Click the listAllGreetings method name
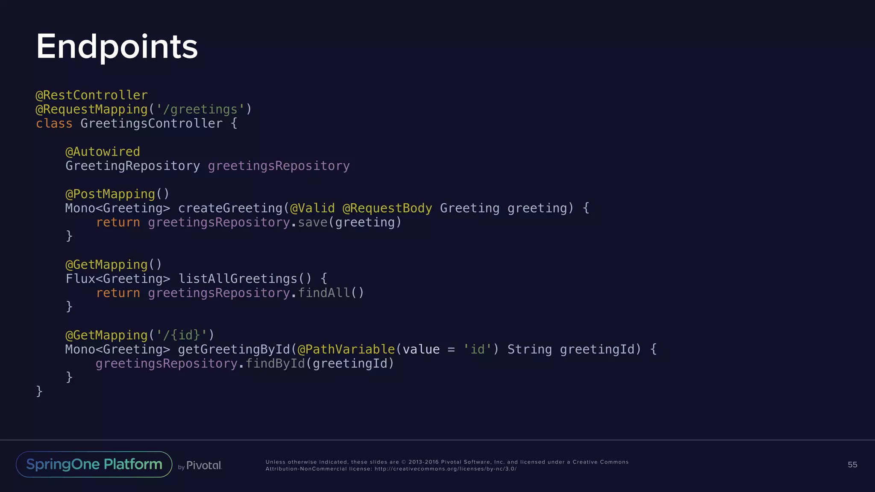Viewport: 875px width, 492px height. (238, 279)
